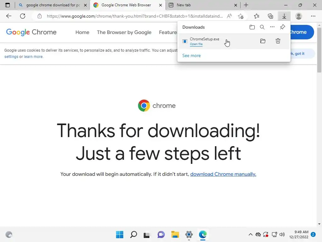Open Task View on taskbar
The width and height of the screenshot is (322, 242).
click(x=147, y=235)
